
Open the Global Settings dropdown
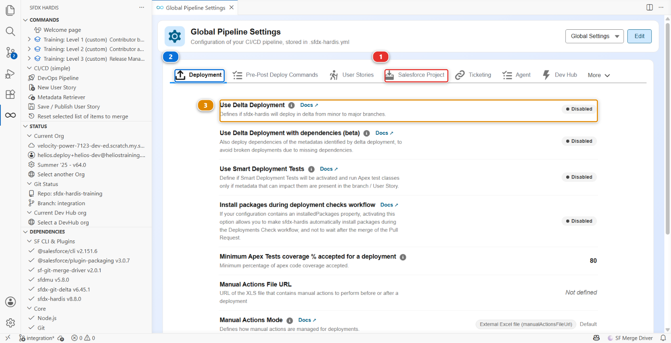coord(594,36)
